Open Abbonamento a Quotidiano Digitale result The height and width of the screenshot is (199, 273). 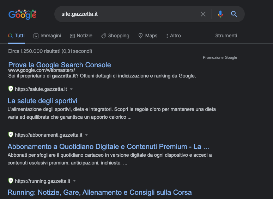[108, 147]
